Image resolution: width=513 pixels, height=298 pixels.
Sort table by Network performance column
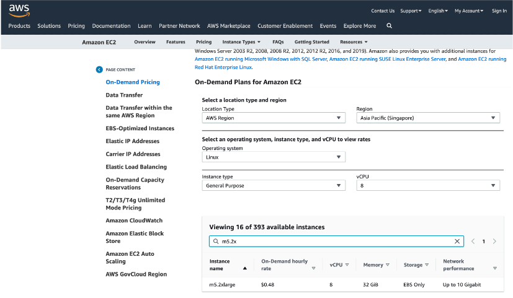(x=494, y=268)
